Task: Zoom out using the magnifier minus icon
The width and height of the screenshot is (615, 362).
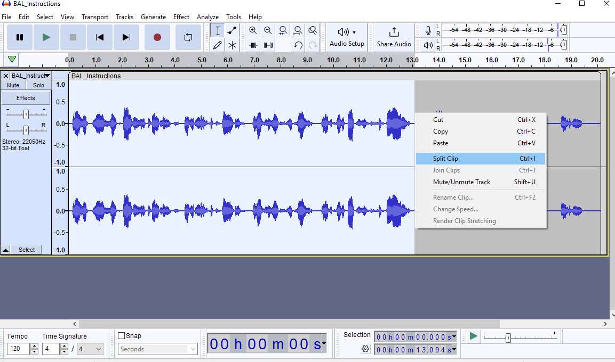Action: pyautogui.click(x=268, y=30)
